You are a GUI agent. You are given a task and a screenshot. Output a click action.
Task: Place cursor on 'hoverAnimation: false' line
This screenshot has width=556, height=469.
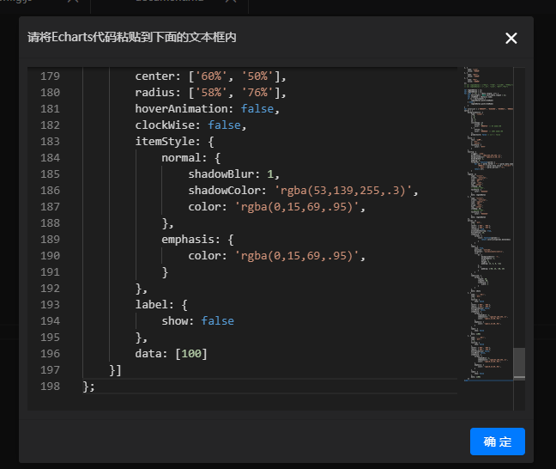tap(207, 108)
